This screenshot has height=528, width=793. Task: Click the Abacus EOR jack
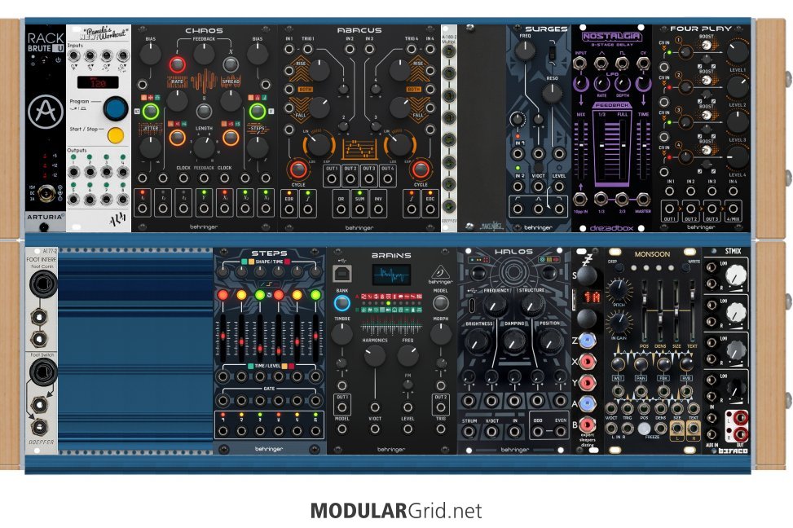click(289, 209)
